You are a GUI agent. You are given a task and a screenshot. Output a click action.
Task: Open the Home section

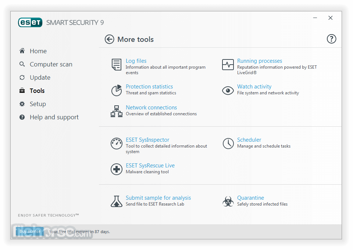[38, 51]
